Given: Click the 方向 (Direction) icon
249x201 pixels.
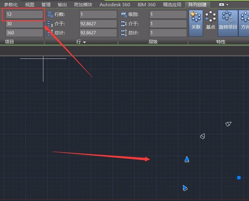Looking at the screenshot, I should pos(244,21).
